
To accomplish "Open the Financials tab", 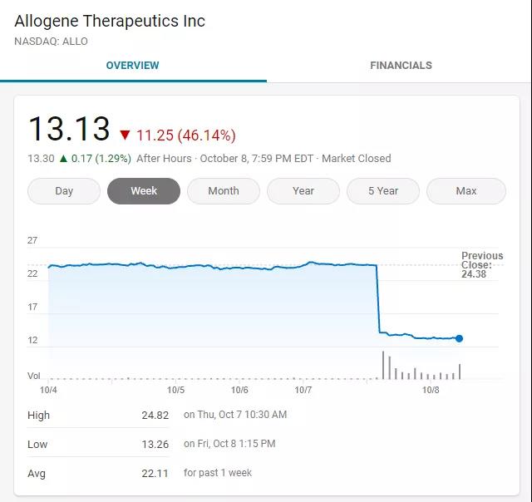I will click(x=401, y=66).
